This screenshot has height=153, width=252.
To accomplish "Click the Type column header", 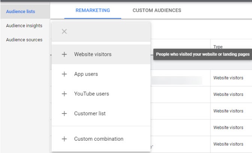I will 218,47.
